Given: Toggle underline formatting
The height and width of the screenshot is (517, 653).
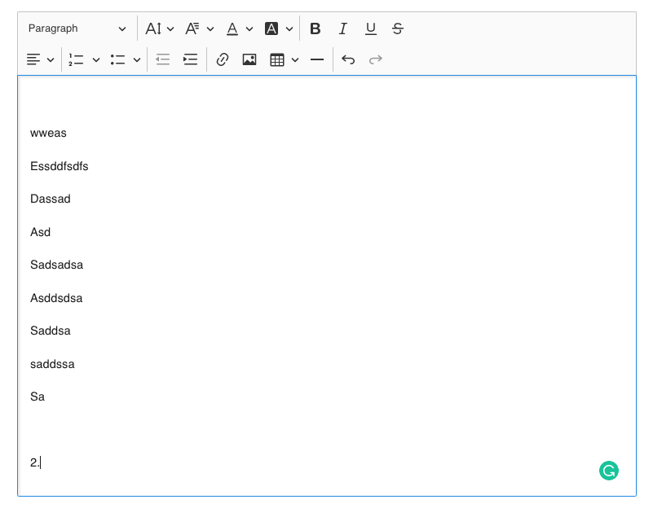Looking at the screenshot, I should pyautogui.click(x=370, y=28).
